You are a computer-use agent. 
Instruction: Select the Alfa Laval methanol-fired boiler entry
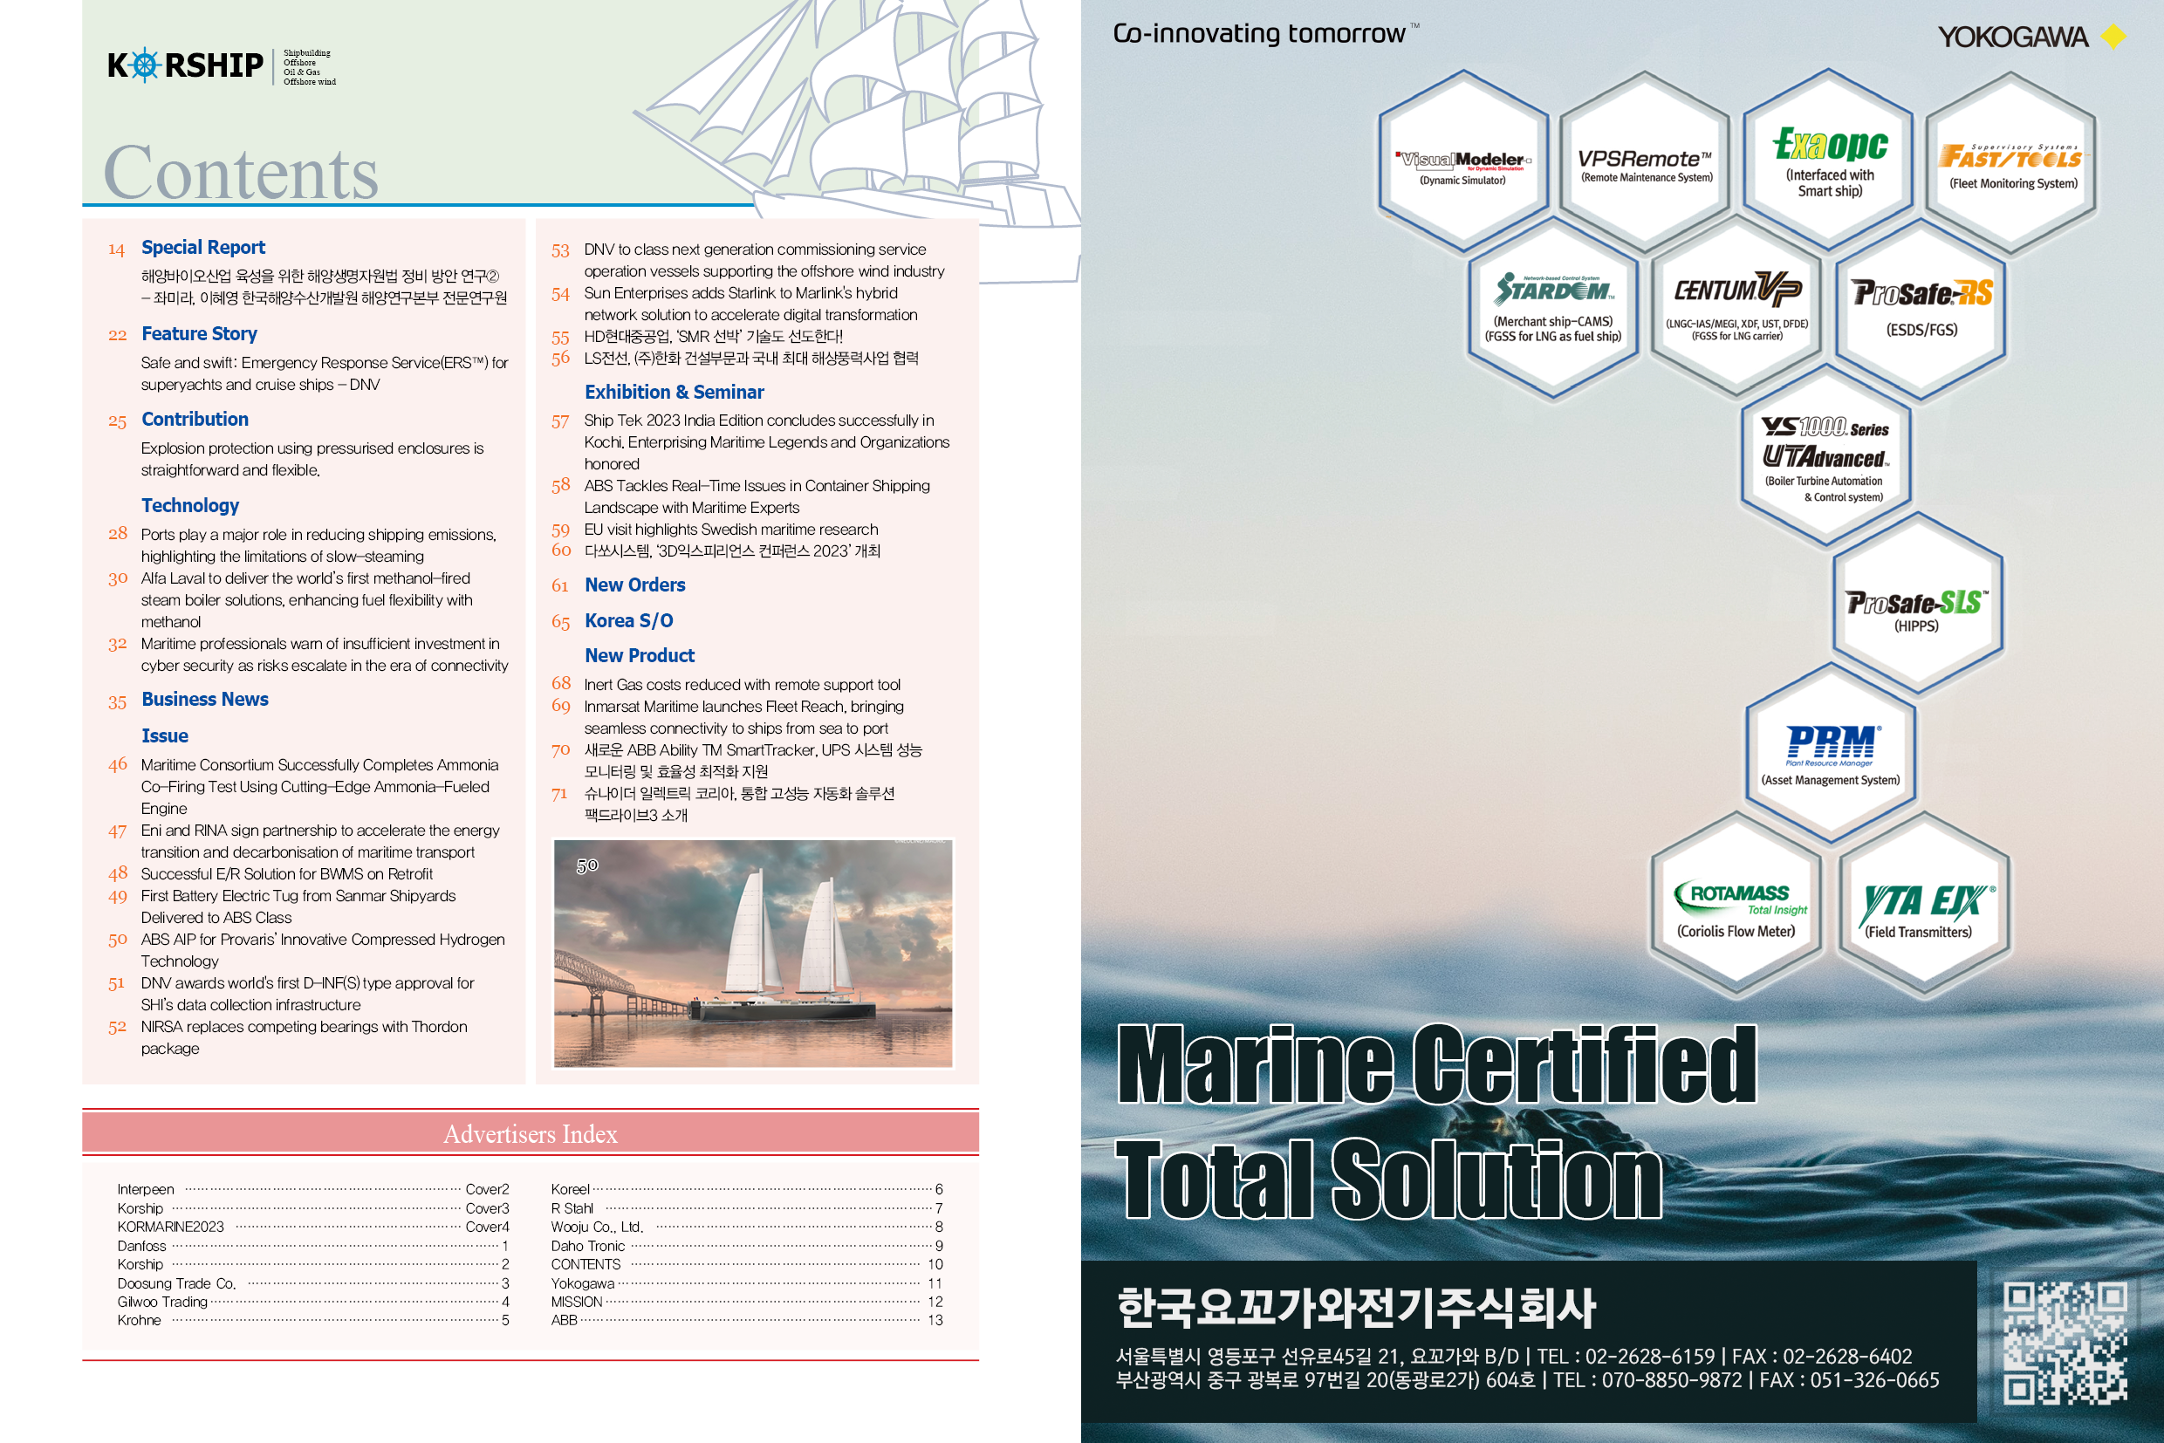[306, 600]
